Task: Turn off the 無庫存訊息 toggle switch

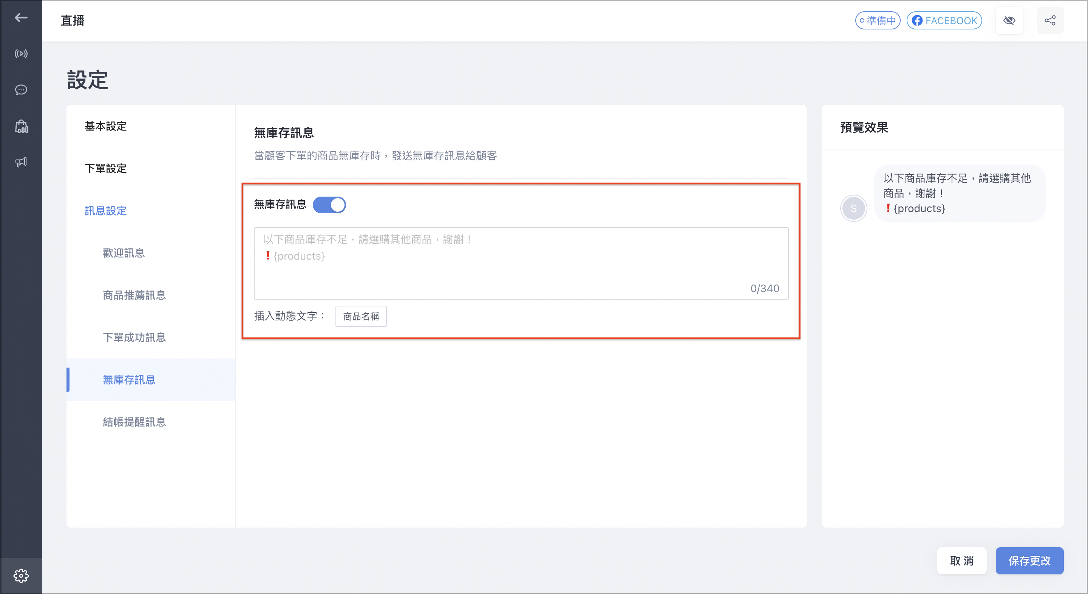Action: pyautogui.click(x=329, y=205)
